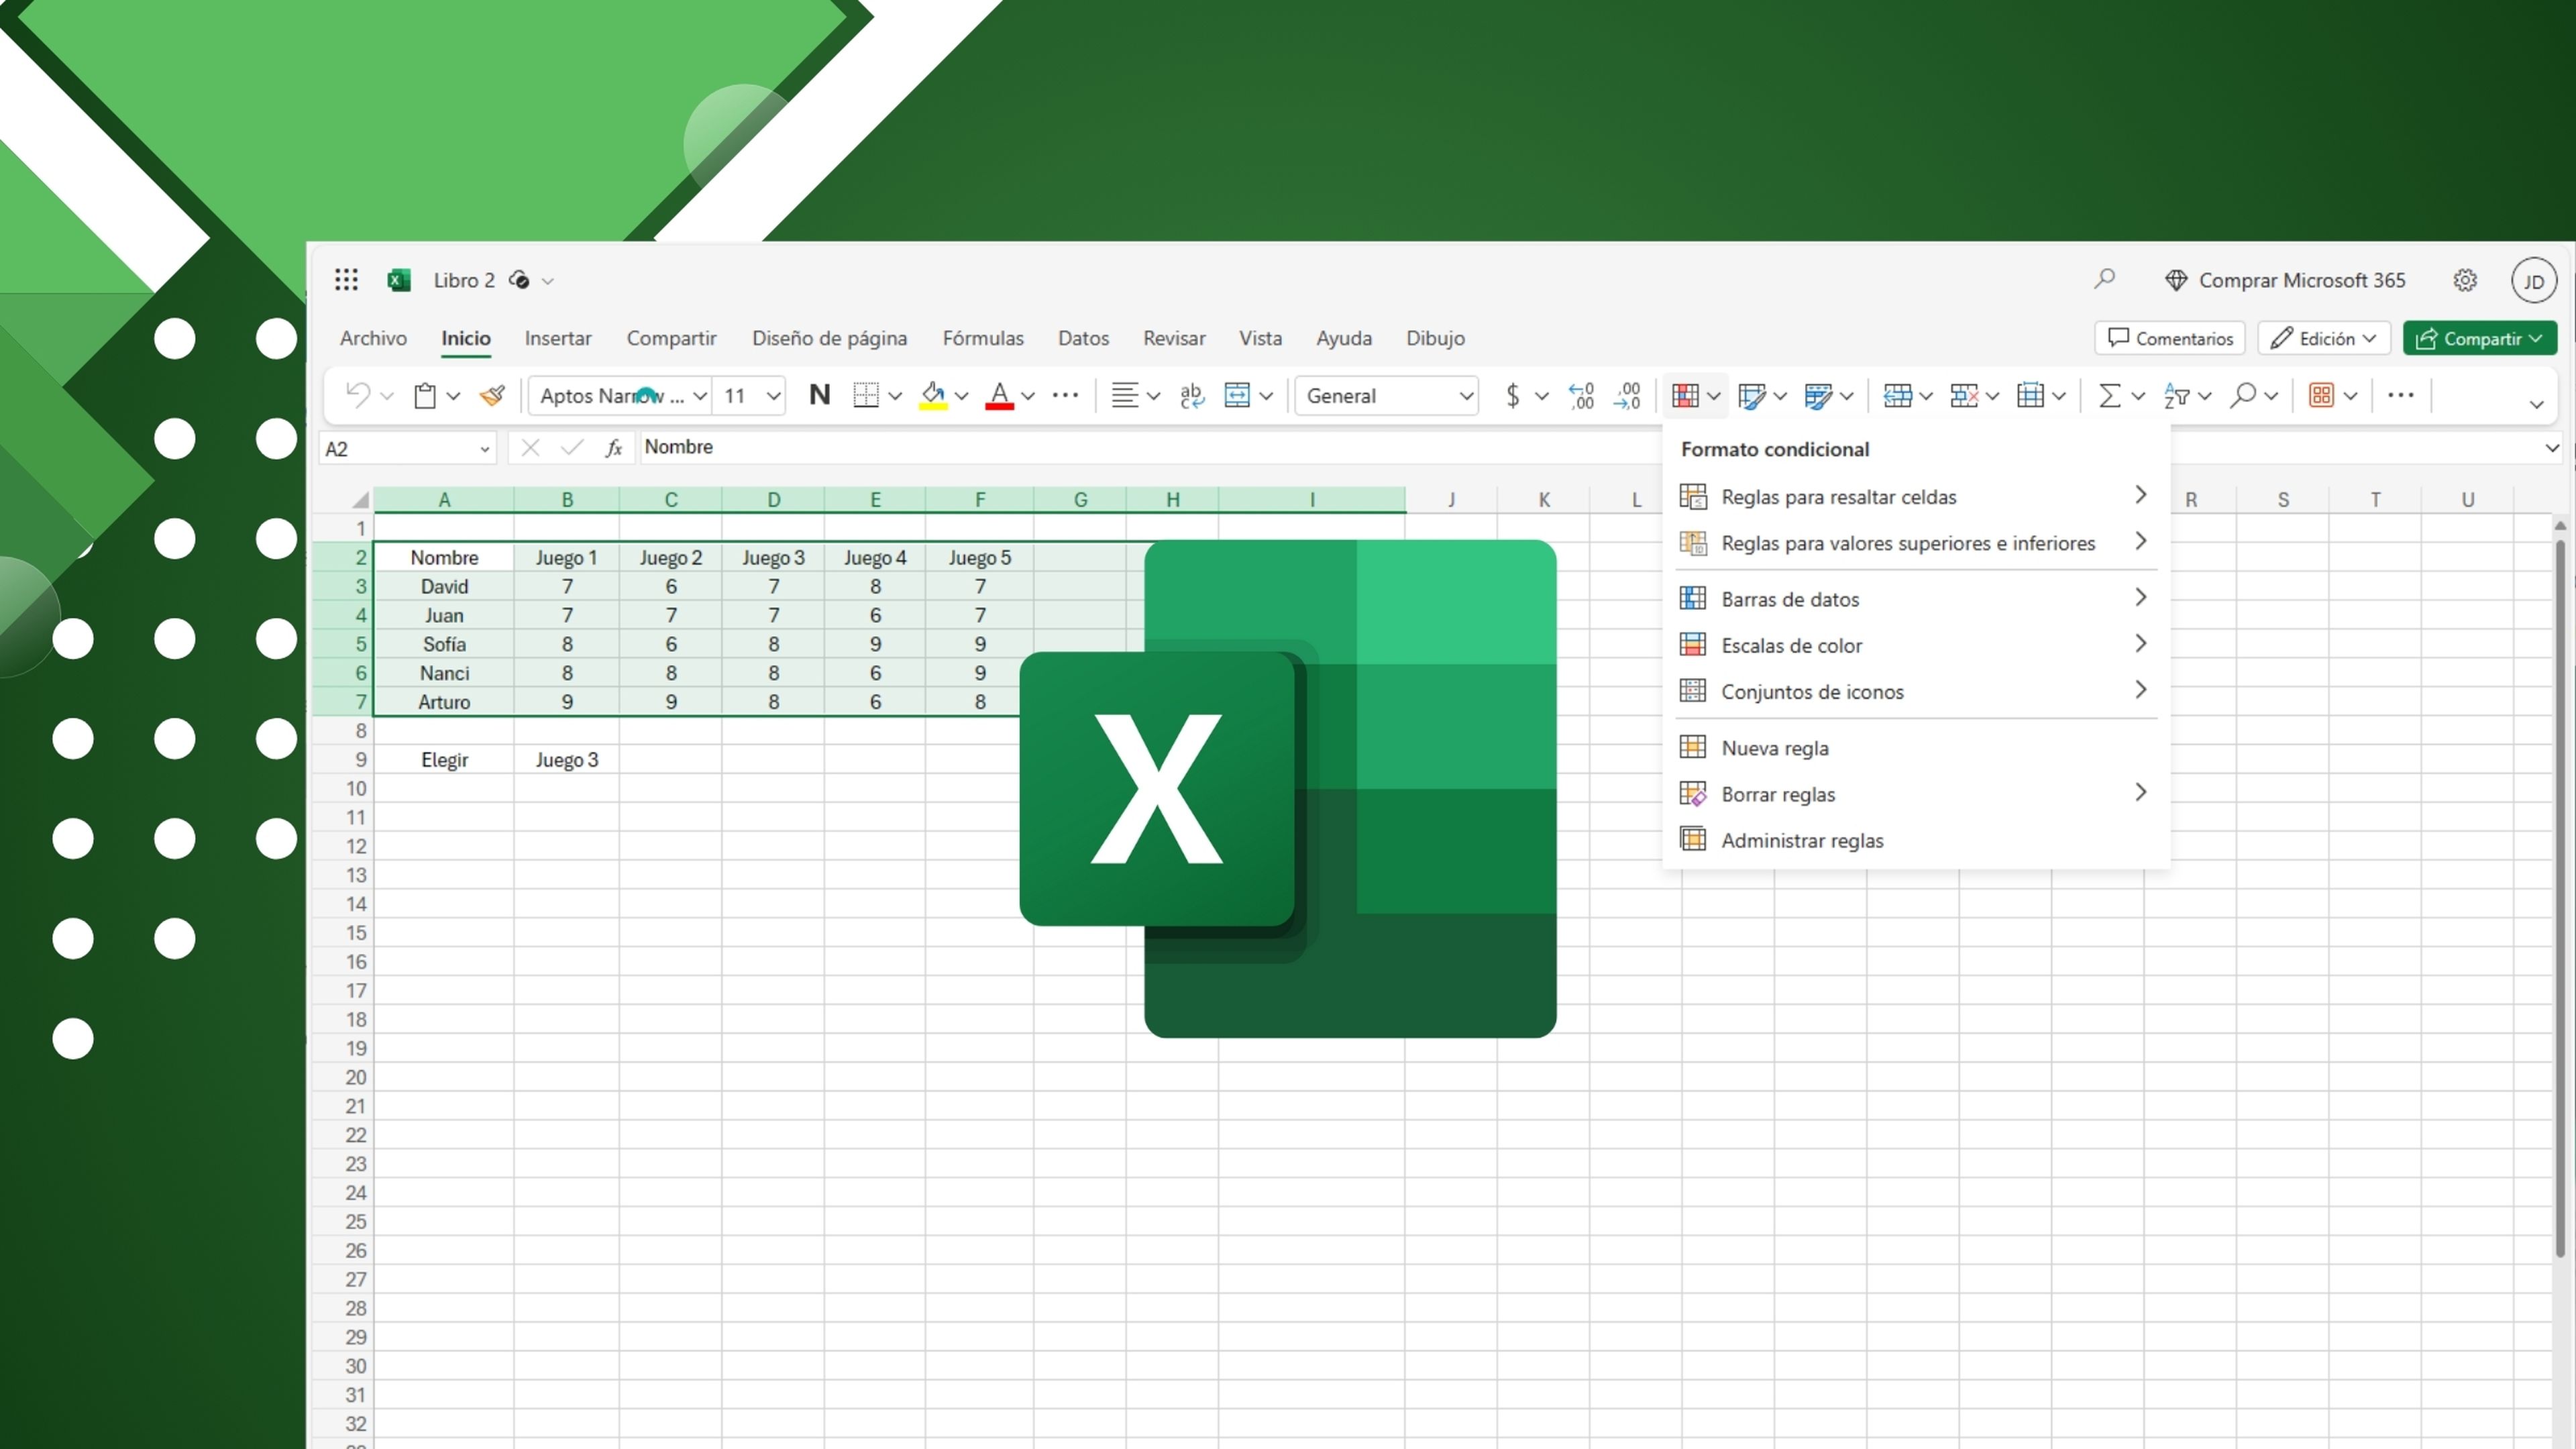Open cell styles icon
Screen dimensions: 2576x1449
coord(1818,395)
